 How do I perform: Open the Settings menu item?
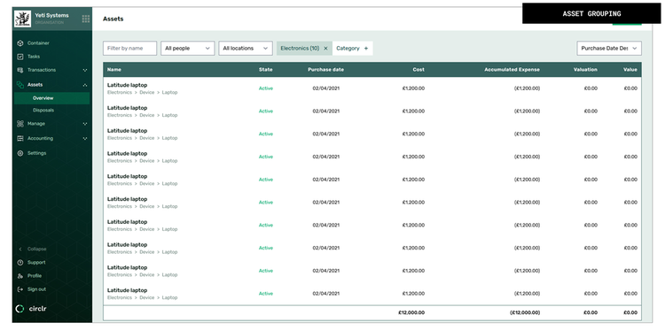pos(37,153)
